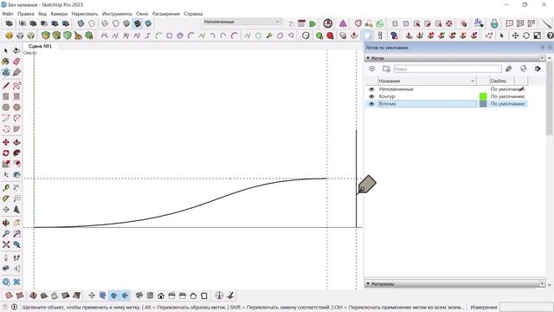Select the Polygon tool
This screenshot has height=312, width=554.
[16, 107]
